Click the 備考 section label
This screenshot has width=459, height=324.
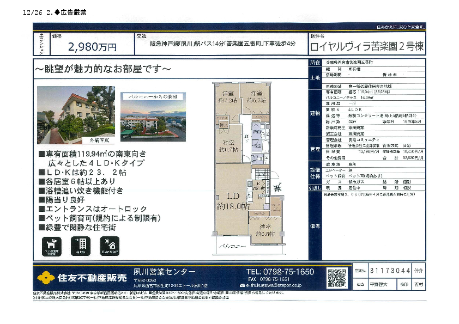[x=315, y=225]
